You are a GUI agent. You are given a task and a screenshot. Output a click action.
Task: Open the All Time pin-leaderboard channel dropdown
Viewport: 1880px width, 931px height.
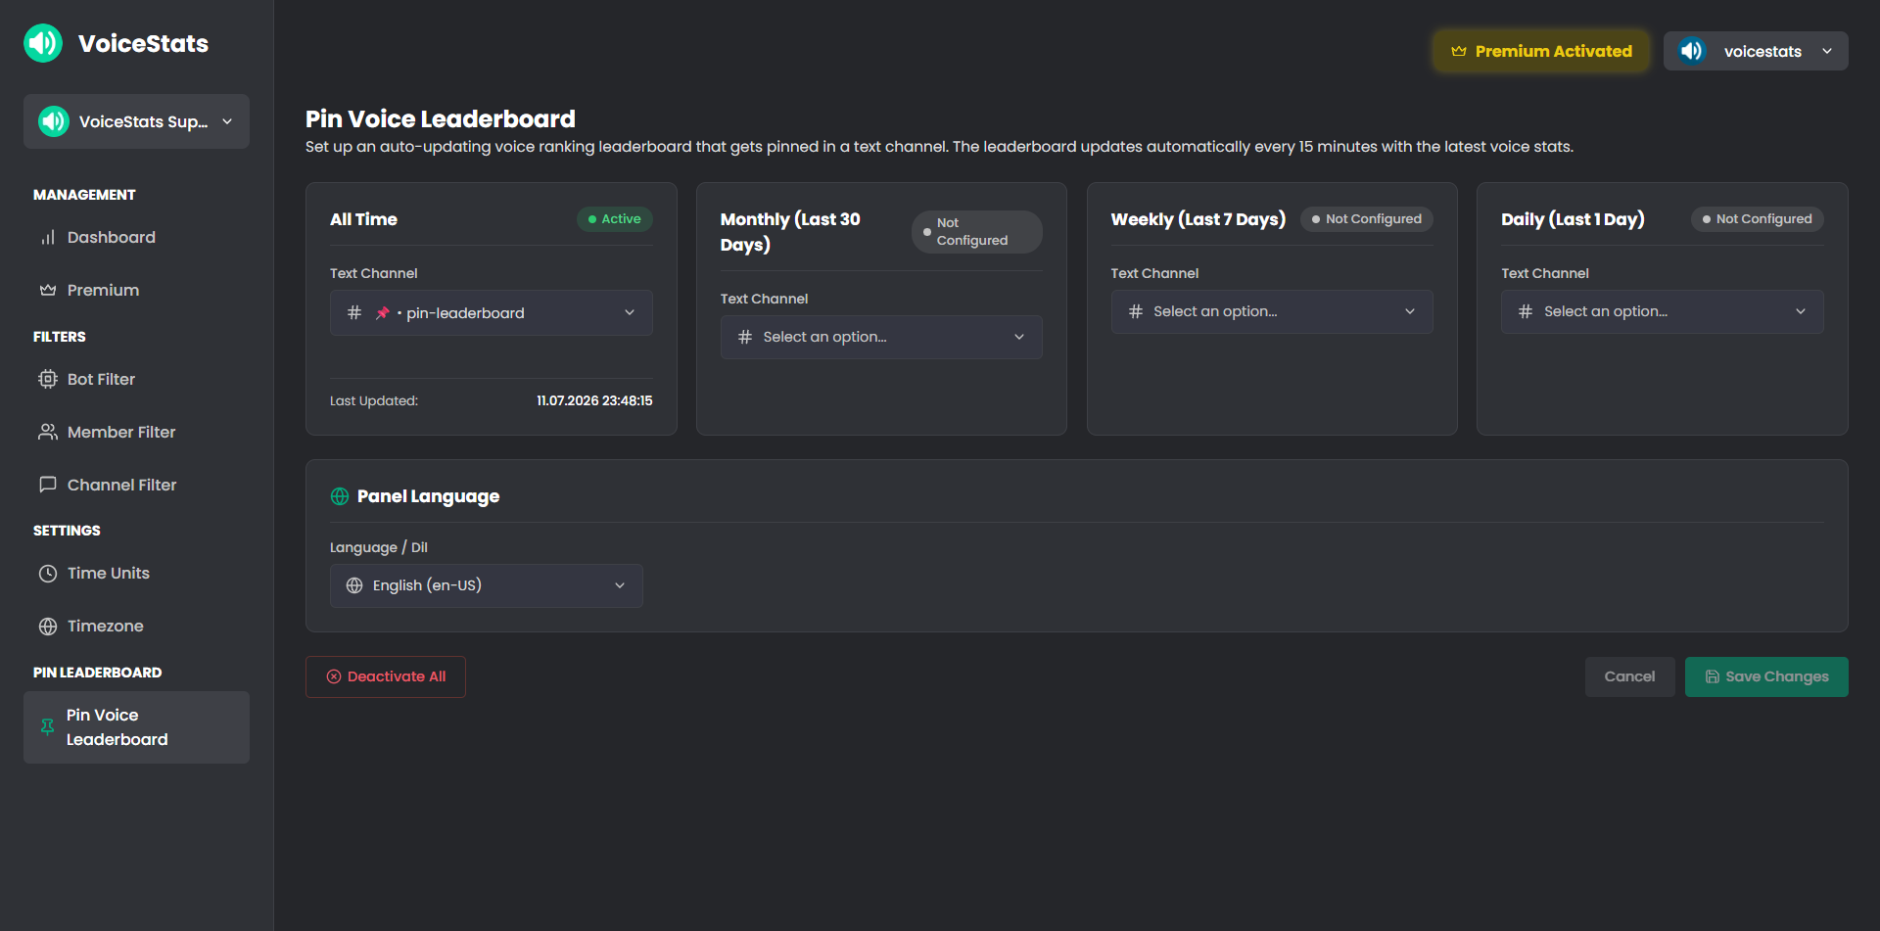pos(492,312)
